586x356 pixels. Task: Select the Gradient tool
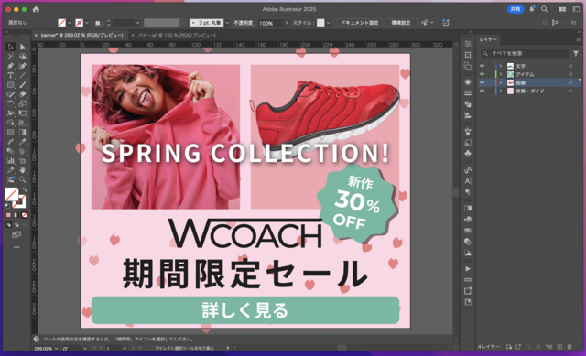[x=22, y=132]
